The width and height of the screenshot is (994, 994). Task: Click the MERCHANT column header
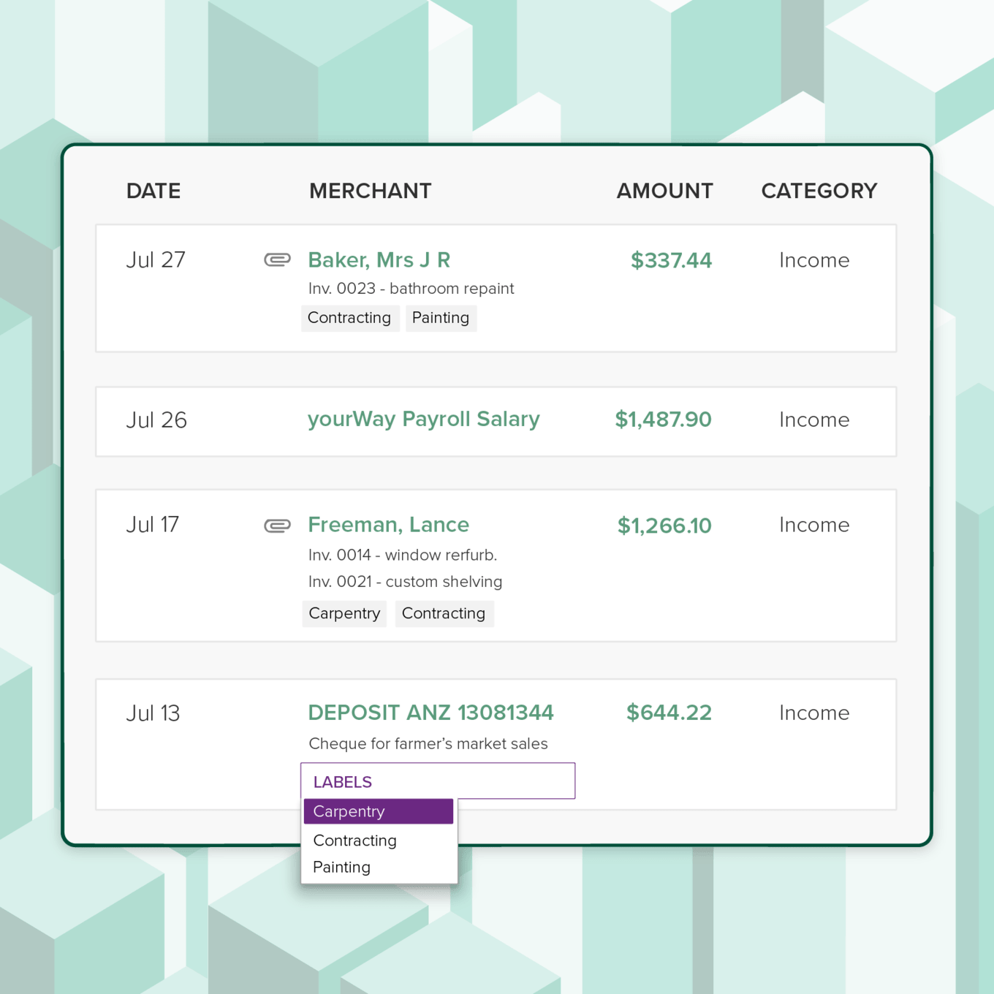pos(370,191)
